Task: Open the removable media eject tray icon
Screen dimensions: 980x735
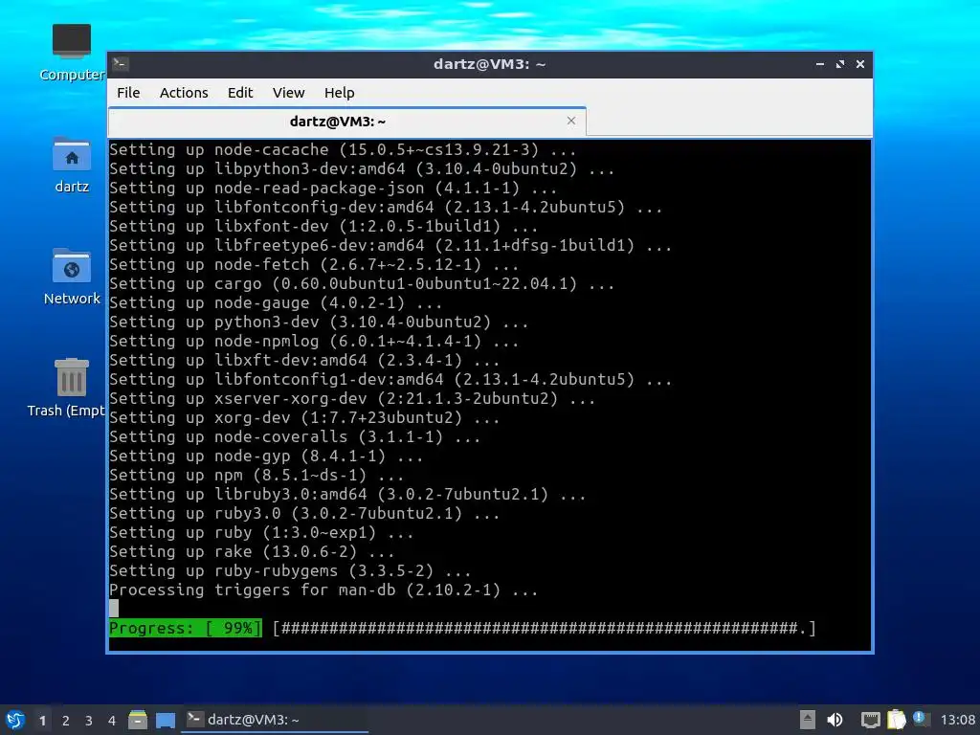Action: [x=807, y=720]
